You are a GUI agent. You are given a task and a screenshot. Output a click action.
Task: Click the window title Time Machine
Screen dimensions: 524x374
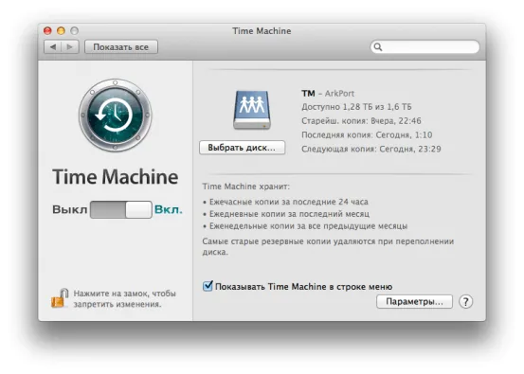tap(262, 31)
